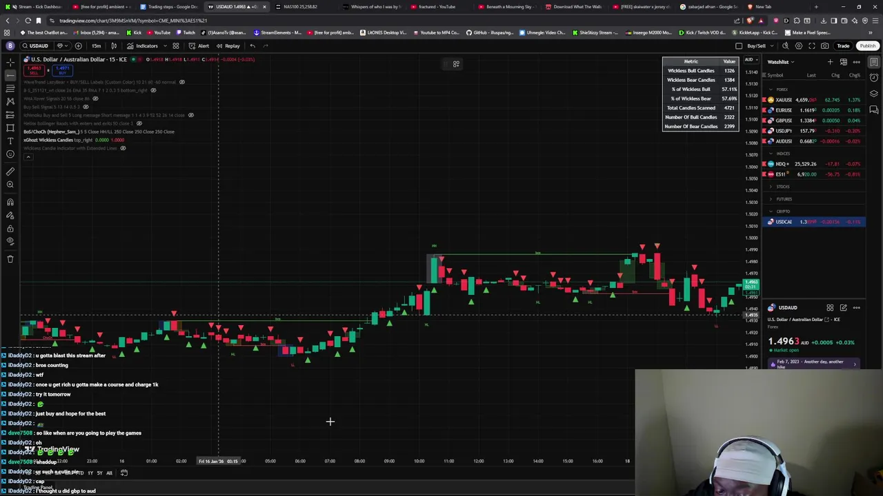Add a symbol to the watchlist
Screen dimensions: 883x496
point(831,62)
